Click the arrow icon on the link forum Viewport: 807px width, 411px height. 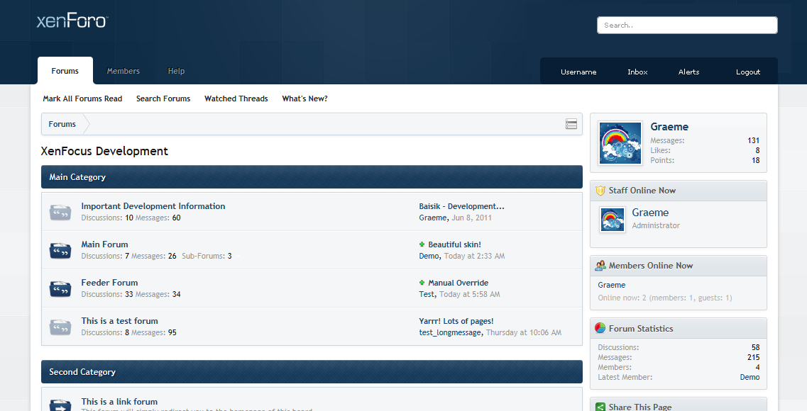[60, 405]
